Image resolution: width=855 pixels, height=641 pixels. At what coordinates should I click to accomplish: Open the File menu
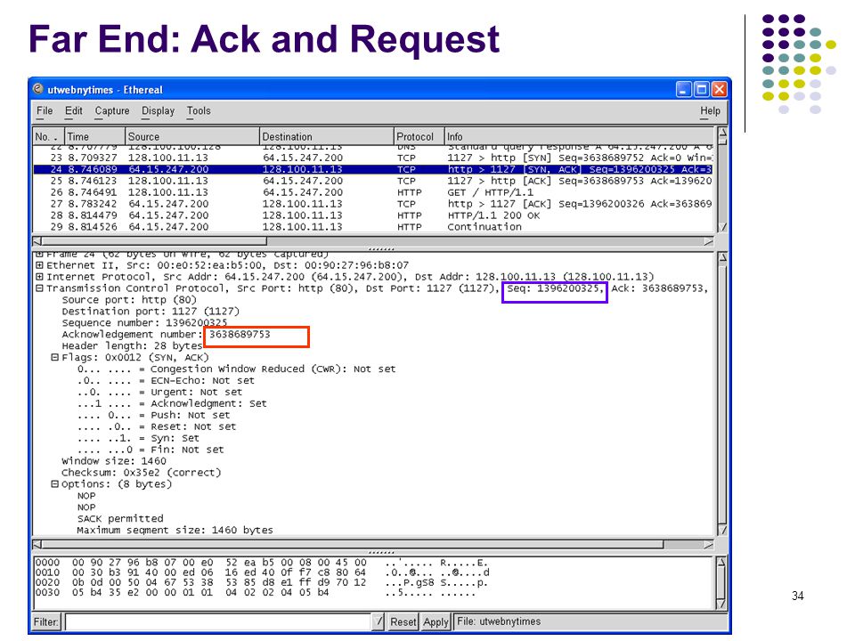click(45, 110)
